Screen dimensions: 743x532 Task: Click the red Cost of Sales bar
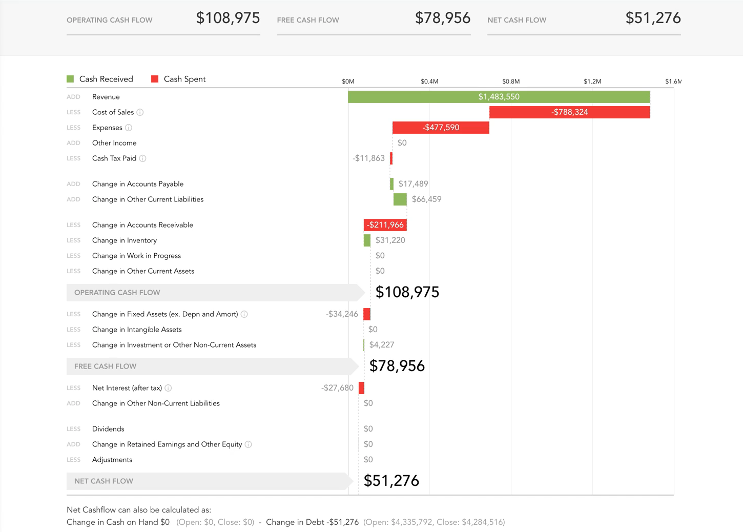(569, 112)
